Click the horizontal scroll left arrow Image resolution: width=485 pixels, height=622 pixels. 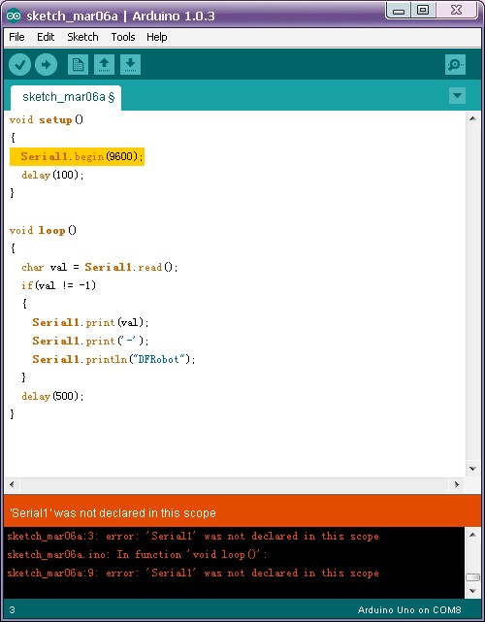click(12, 484)
